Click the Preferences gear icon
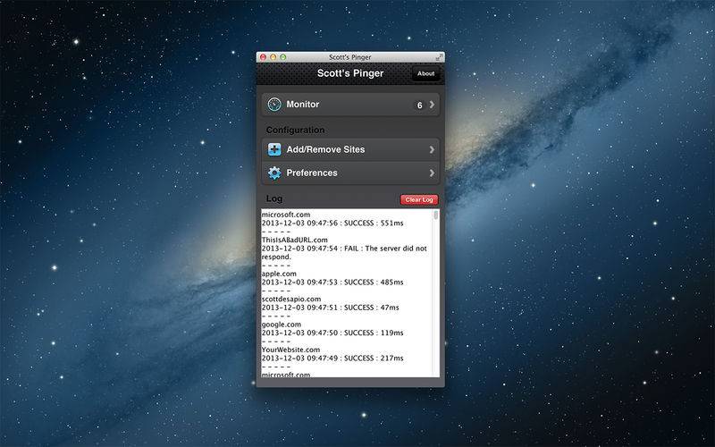Image resolution: width=715 pixels, height=447 pixels. 274,173
